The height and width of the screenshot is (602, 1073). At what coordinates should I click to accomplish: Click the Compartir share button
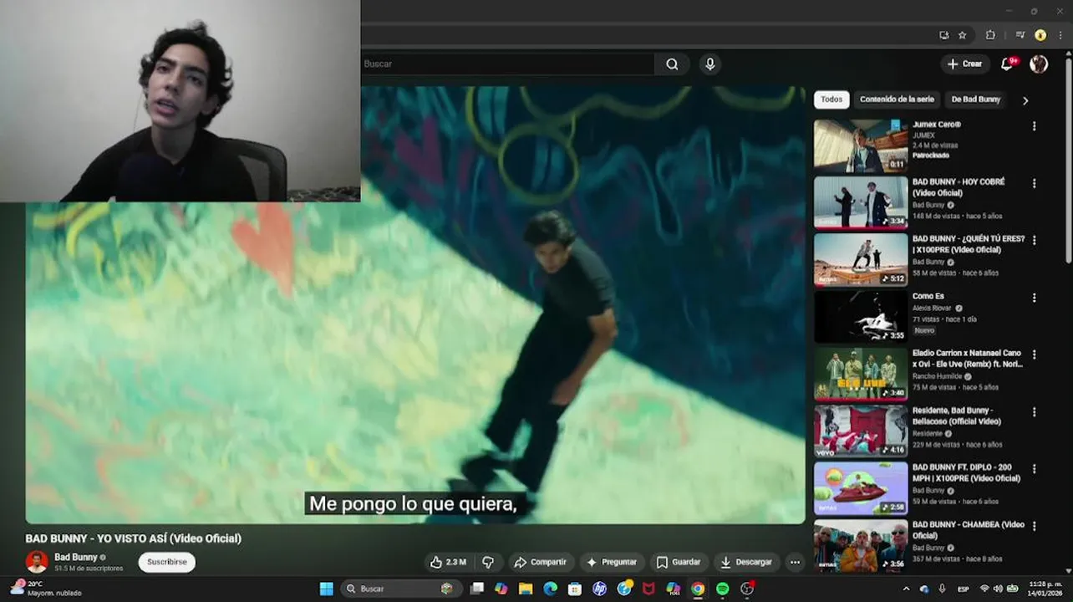(x=540, y=563)
